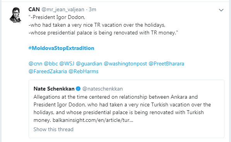
Task: Click the Jean Valjean profile avatar
Action: click(x=15, y=15)
